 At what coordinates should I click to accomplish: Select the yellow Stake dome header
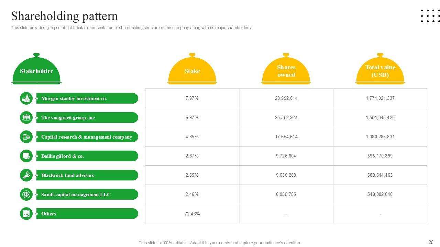tap(192, 70)
